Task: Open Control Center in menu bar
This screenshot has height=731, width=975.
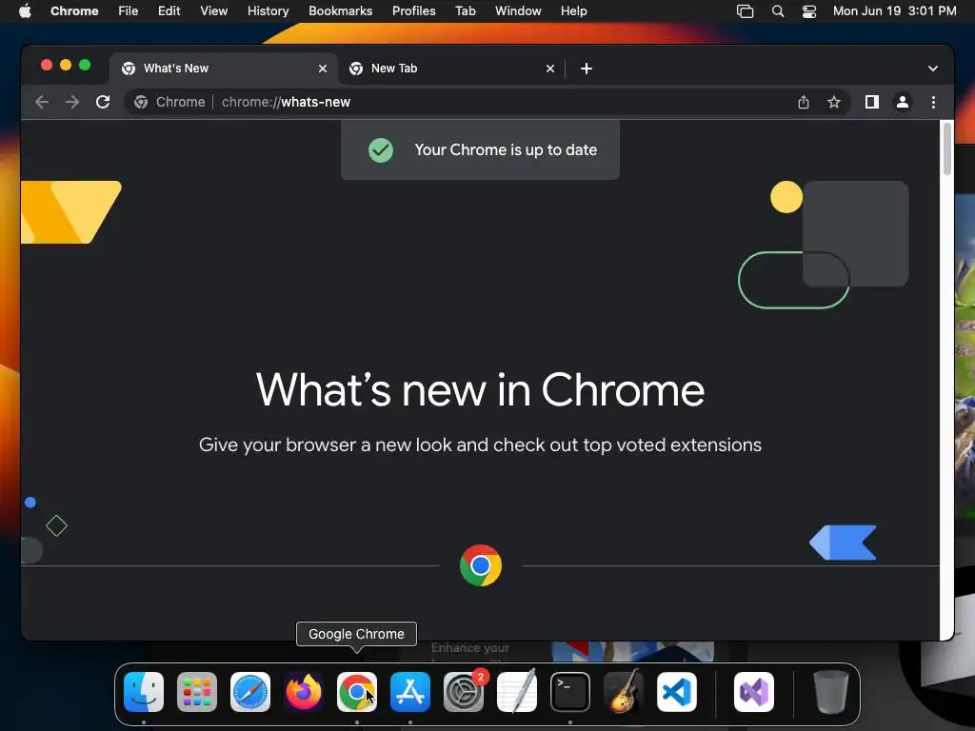Action: pos(809,11)
